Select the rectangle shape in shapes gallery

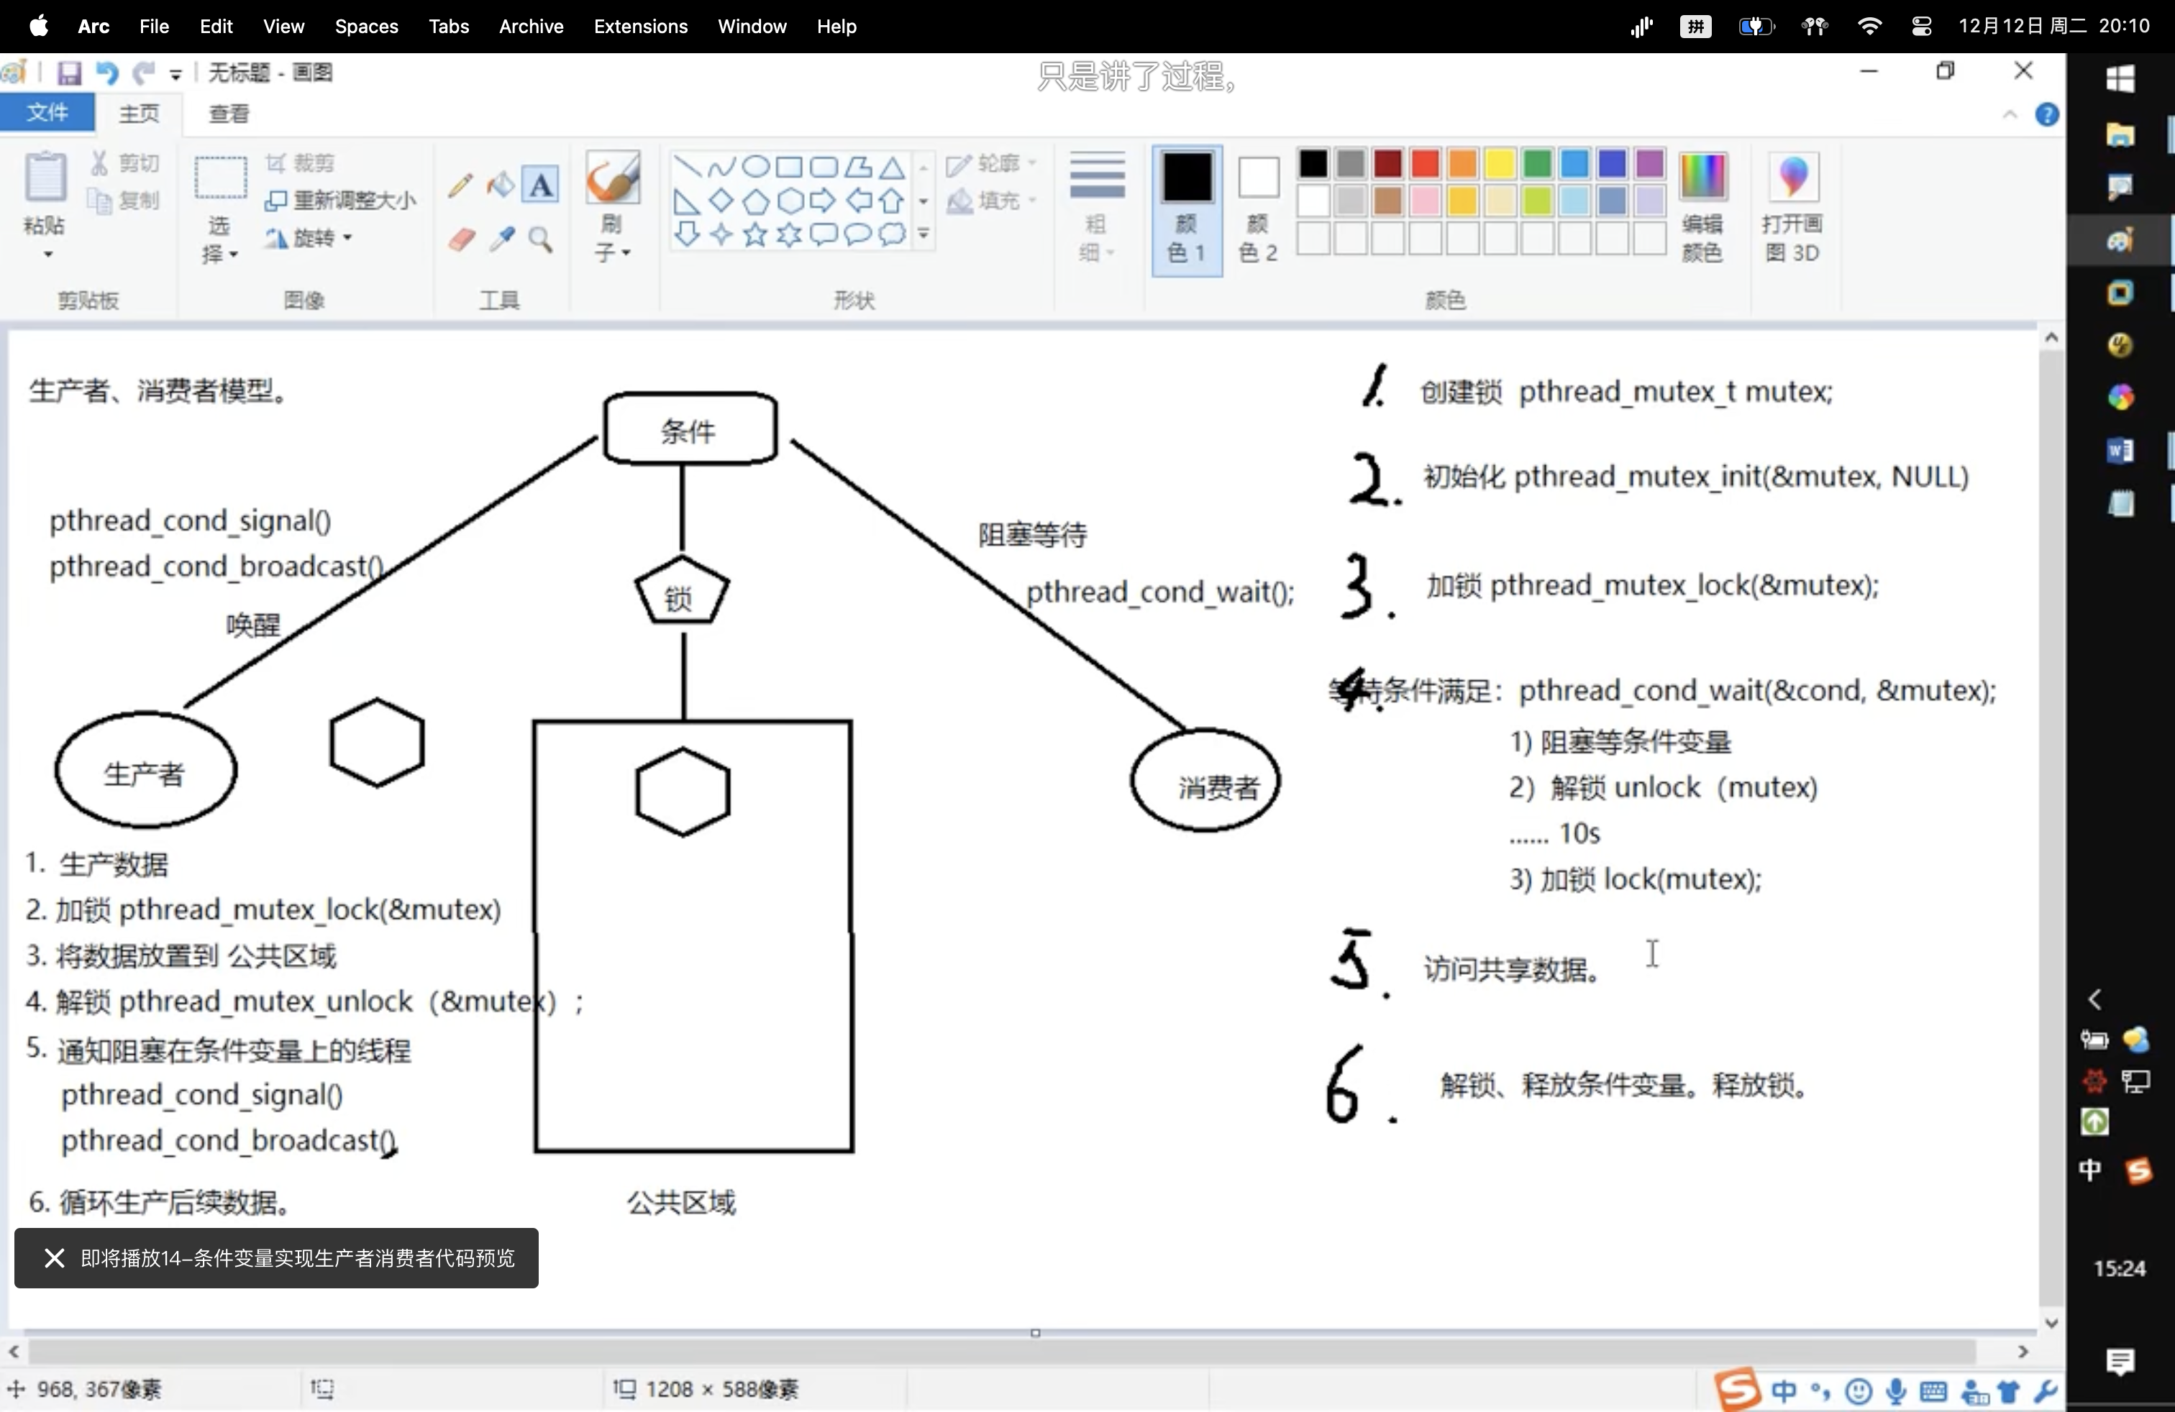[789, 166]
